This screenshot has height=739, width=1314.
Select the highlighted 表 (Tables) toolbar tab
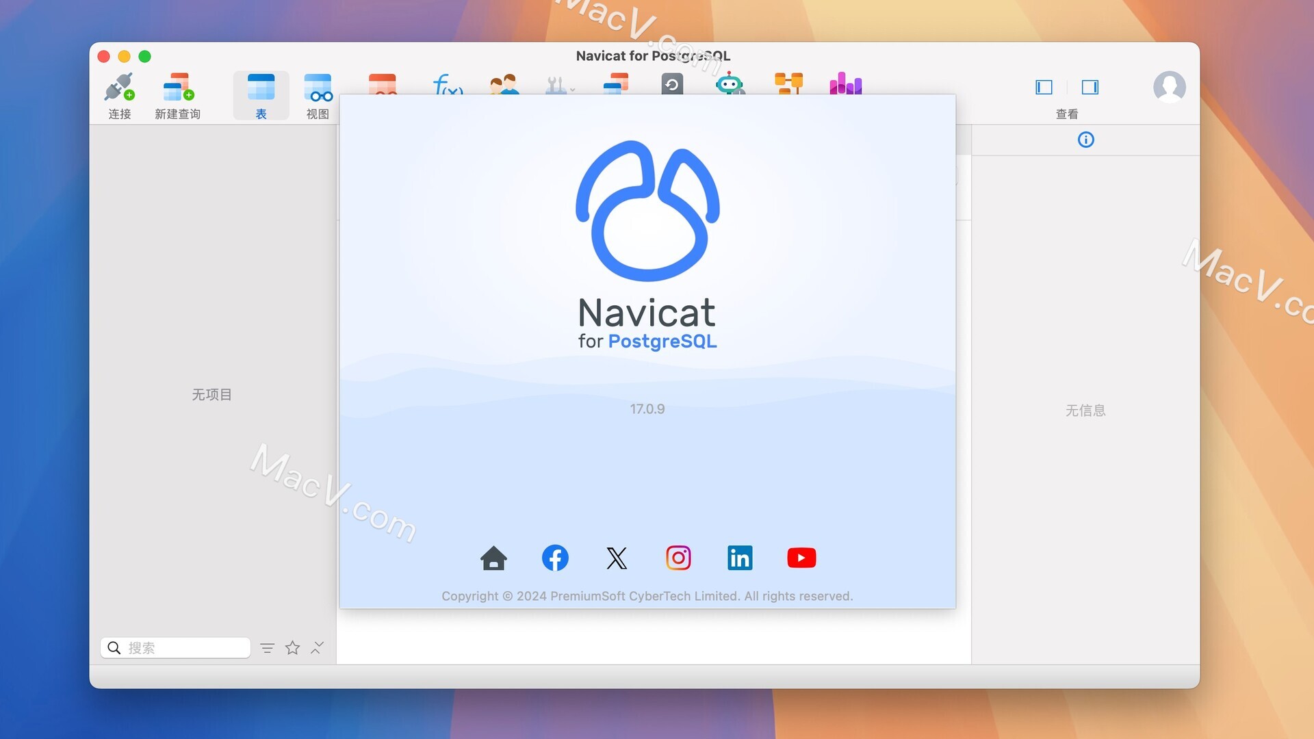[x=261, y=94]
